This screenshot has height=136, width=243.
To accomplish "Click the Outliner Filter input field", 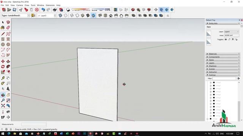I will (x=224, y=79).
